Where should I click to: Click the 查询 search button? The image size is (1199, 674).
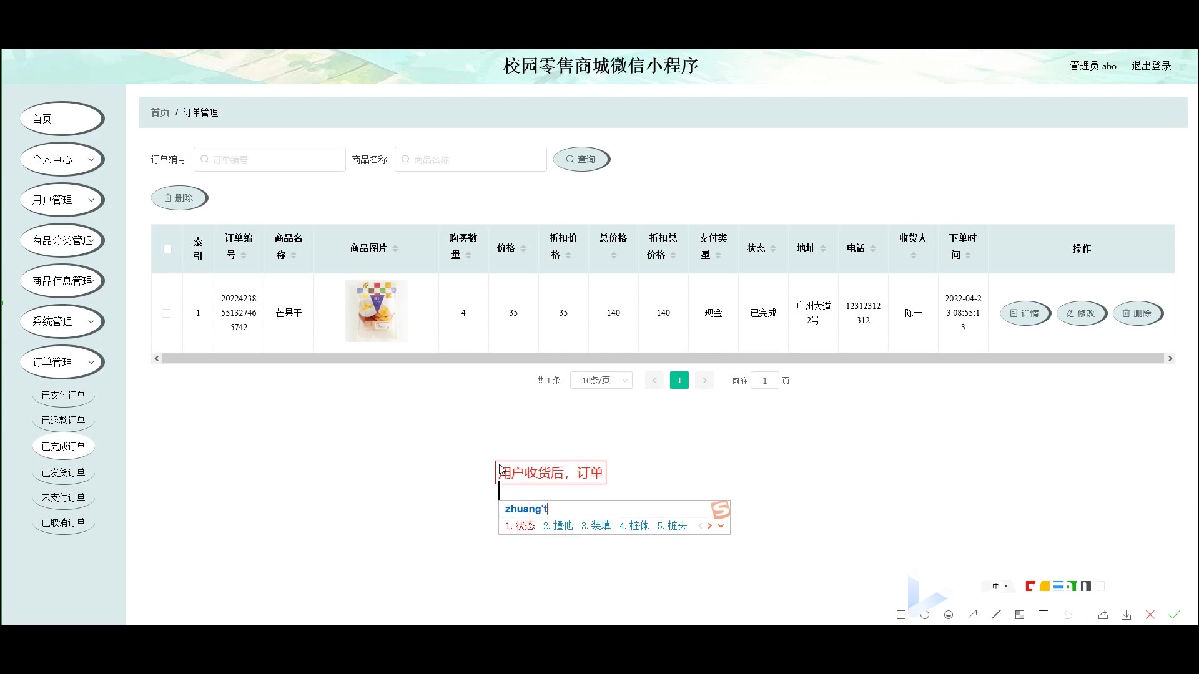(x=581, y=159)
